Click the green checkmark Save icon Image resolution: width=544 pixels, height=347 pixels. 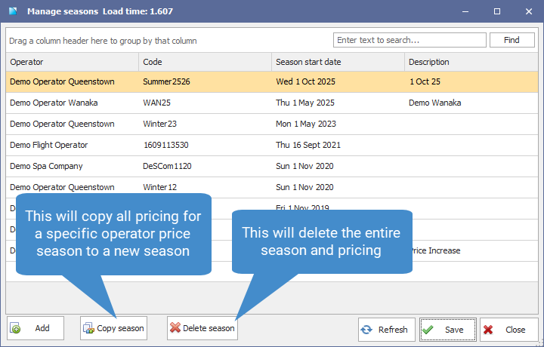click(x=428, y=330)
